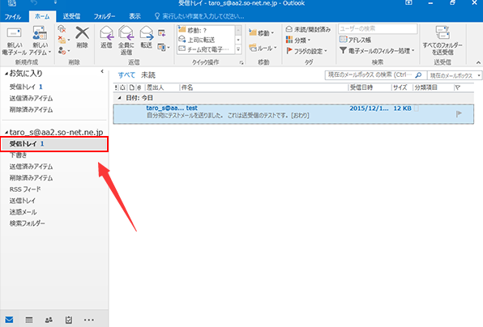This screenshot has width=483, height=327.
Task: Reply with the 返信 button
Action: click(x=107, y=37)
